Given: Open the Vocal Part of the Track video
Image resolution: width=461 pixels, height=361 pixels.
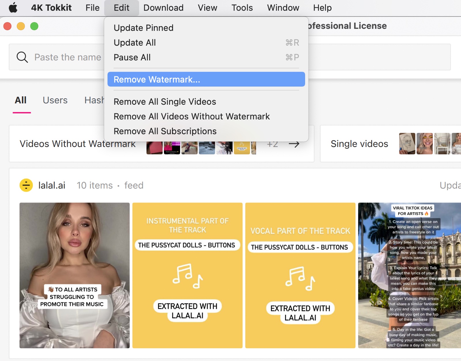Looking at the screenshot, I should click(300, 275).
